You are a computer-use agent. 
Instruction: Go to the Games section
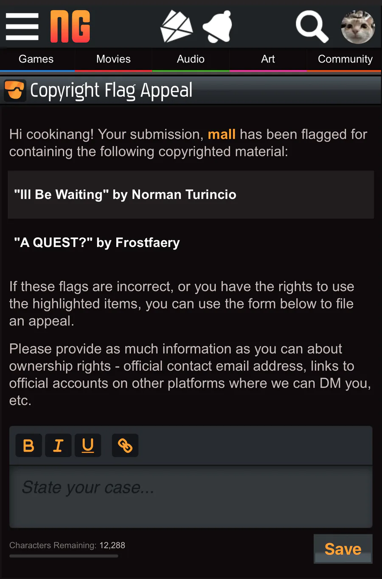point(36,59)
